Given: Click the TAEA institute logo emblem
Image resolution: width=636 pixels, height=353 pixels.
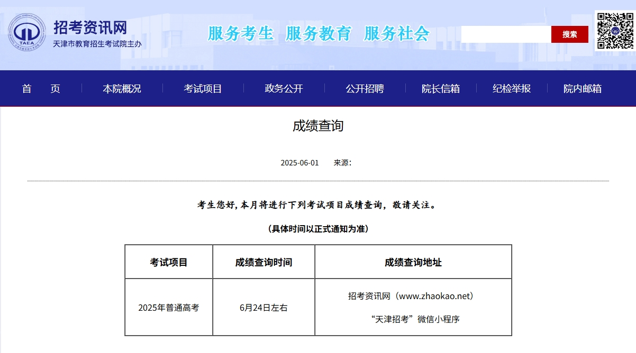Looking at the screenshot, I should tap(28, 33).
